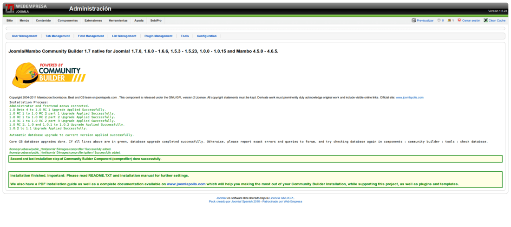511x227 pixels.
Task: Click the Cerrar sesión logout icon
Action: click(x=459, y=20)
